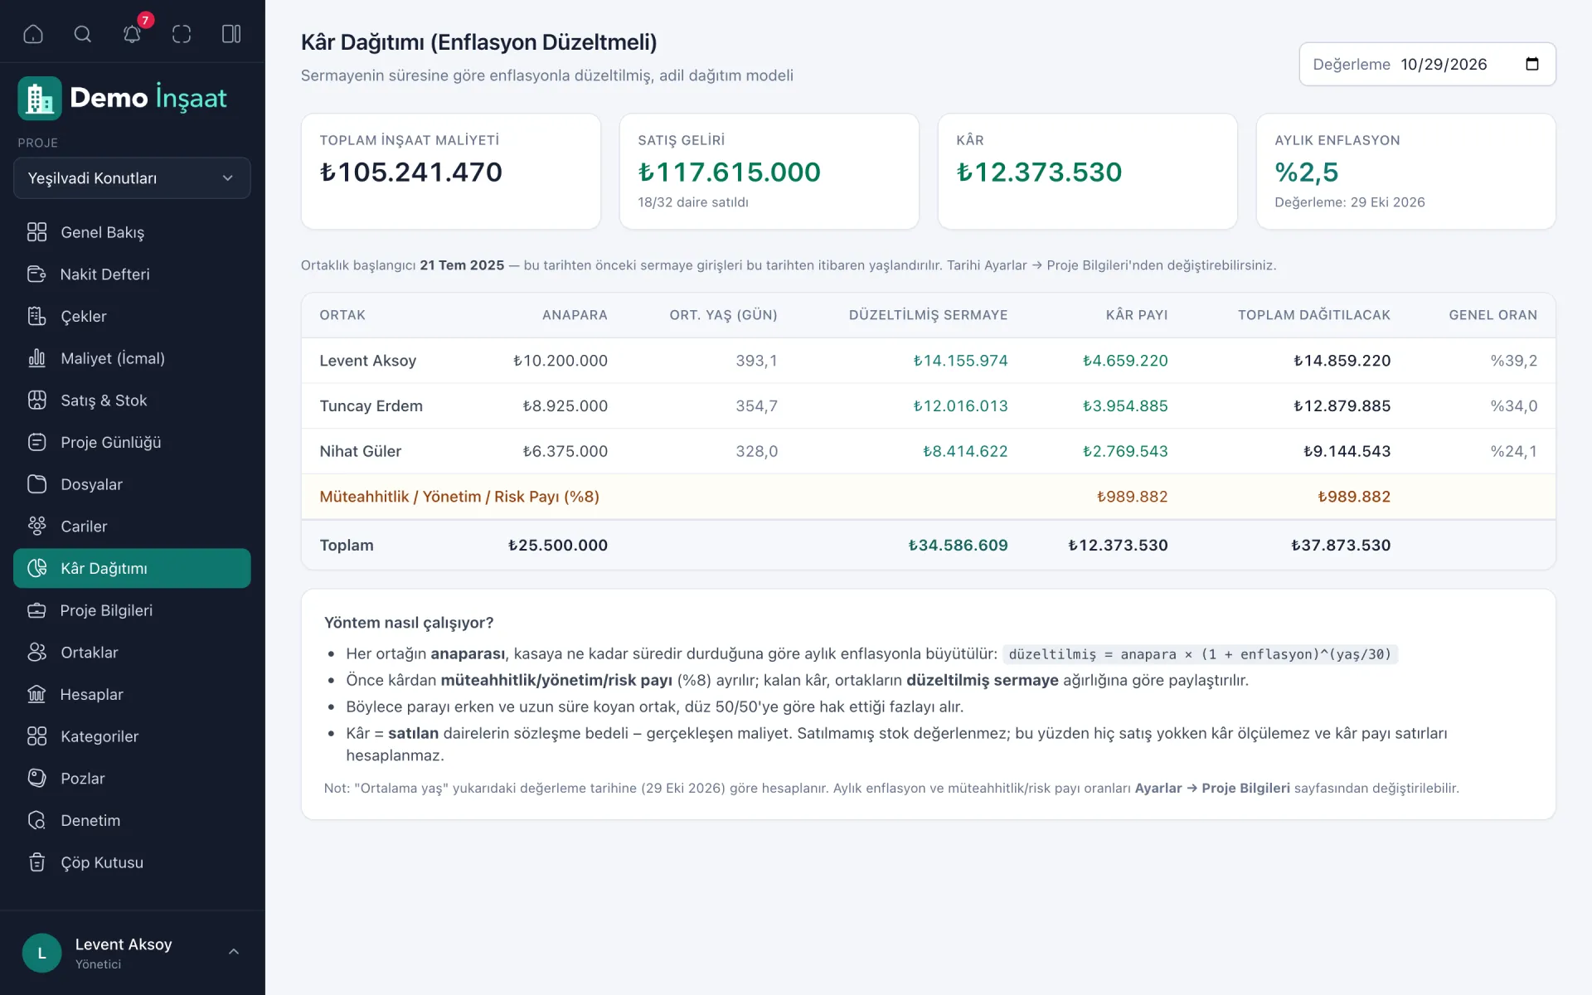This screenshot has width=1592, height=995.
Task: Expand the Levent Aksoy user menu chevron
Action: tap(234, 952)
